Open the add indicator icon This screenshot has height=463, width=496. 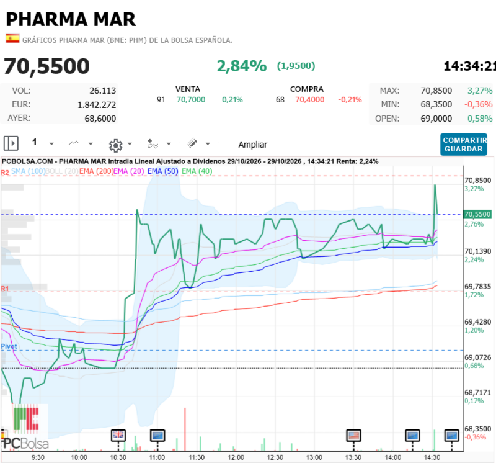(x=153, y=144)
